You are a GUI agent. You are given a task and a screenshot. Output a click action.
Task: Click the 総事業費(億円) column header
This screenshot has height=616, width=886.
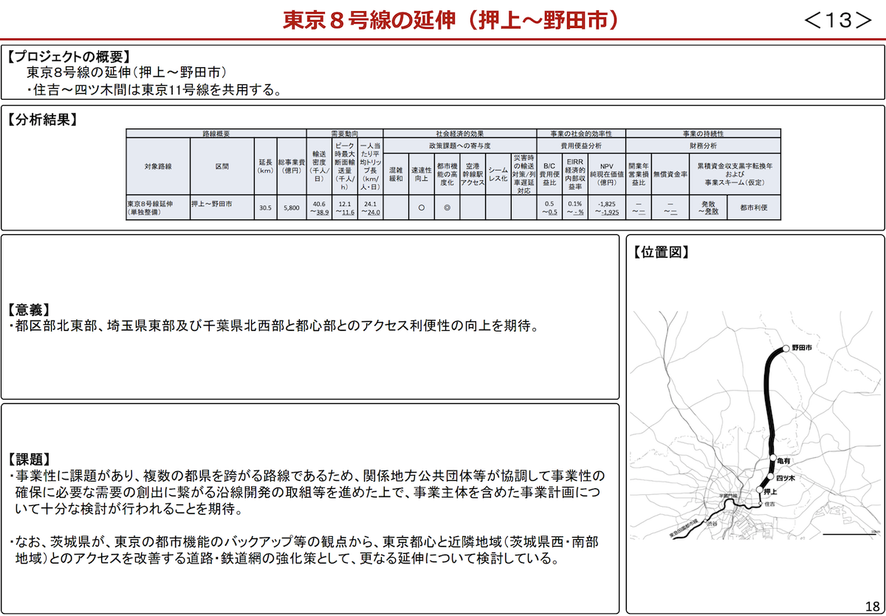pos(292,167)
